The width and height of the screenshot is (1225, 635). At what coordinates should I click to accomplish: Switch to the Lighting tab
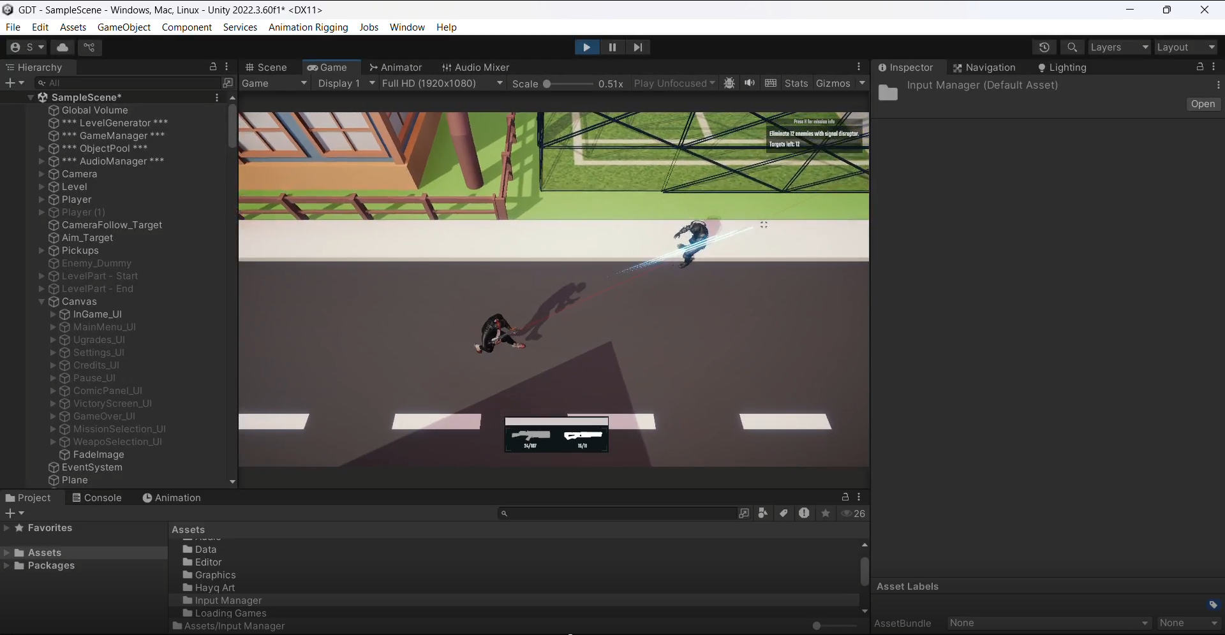1062,68
